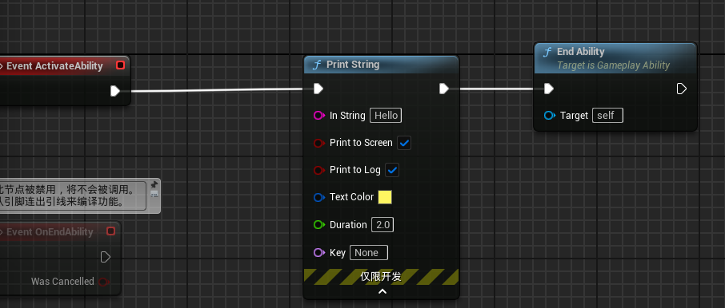725x308 pixels.
Task: Click the 仅限开发 development-only banner
Action: pos(381,277)
